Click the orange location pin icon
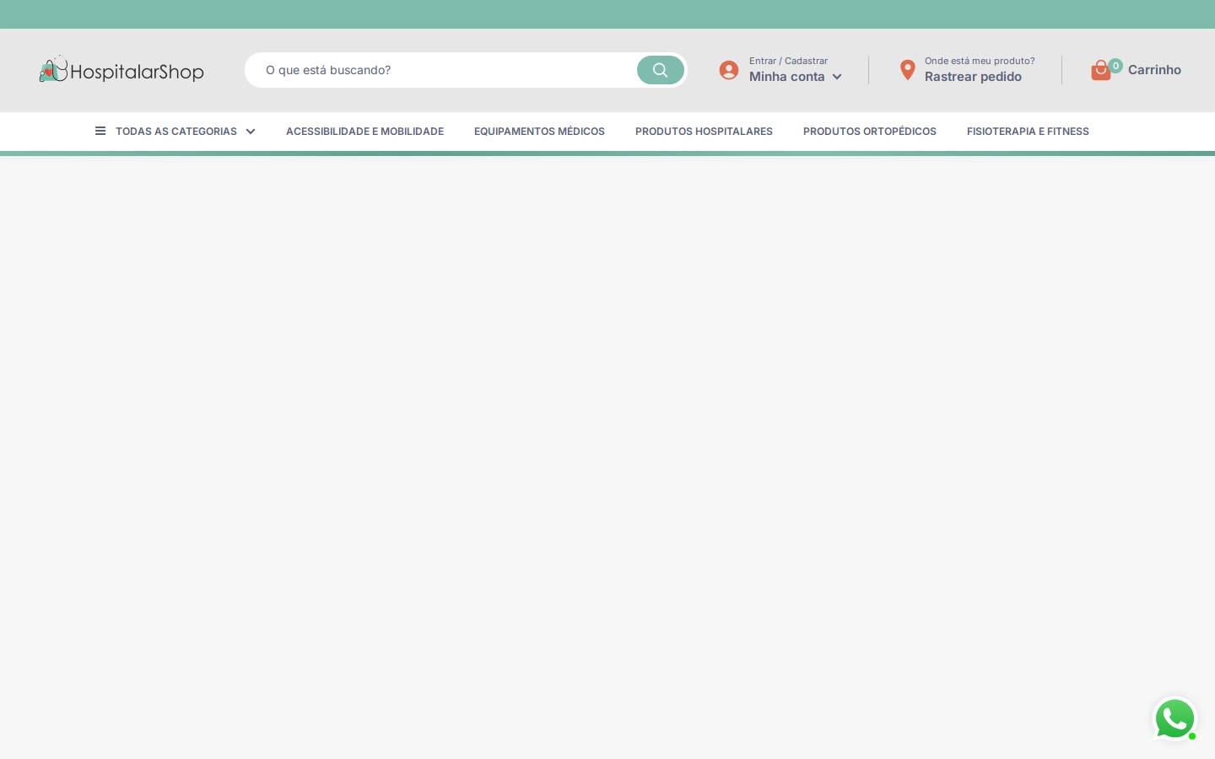 [908, 70]
